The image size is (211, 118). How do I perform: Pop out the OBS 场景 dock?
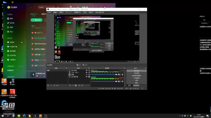[x=67, y=68]
